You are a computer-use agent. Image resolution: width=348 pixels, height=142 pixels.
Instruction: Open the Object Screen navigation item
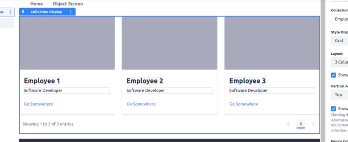(x=68, y=4)
